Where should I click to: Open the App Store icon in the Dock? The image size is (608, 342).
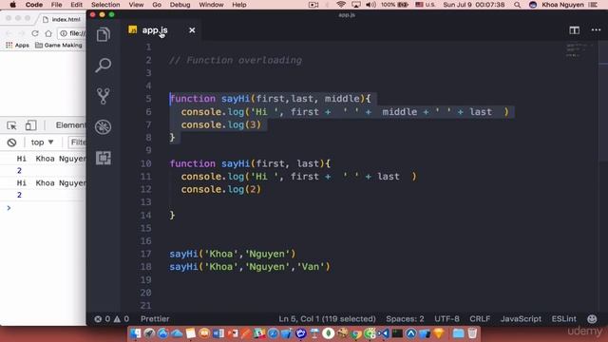(162, 333)
